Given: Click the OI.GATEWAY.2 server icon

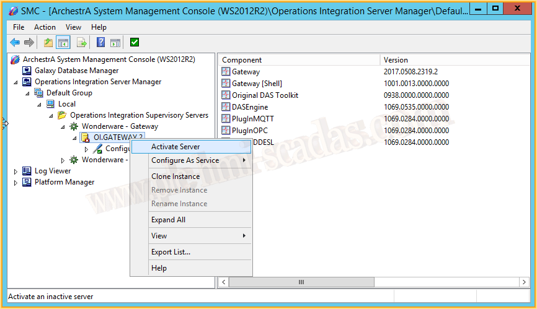Looking at the screenshot, I should 86,137.
